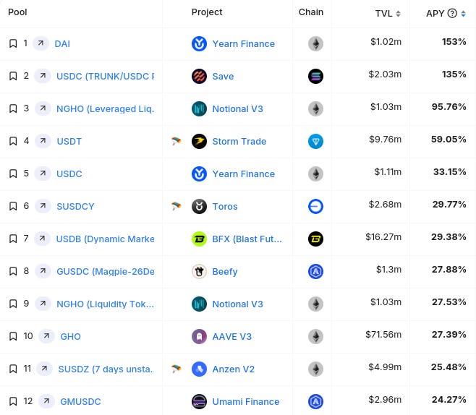Click the Storm Trade project logo

(199, 141)
